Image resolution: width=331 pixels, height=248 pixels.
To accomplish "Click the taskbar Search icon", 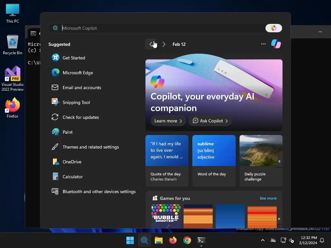I will (x=144, y=240).
